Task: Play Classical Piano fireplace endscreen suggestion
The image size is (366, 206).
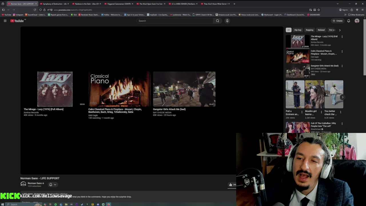Action: coord(120,89)
